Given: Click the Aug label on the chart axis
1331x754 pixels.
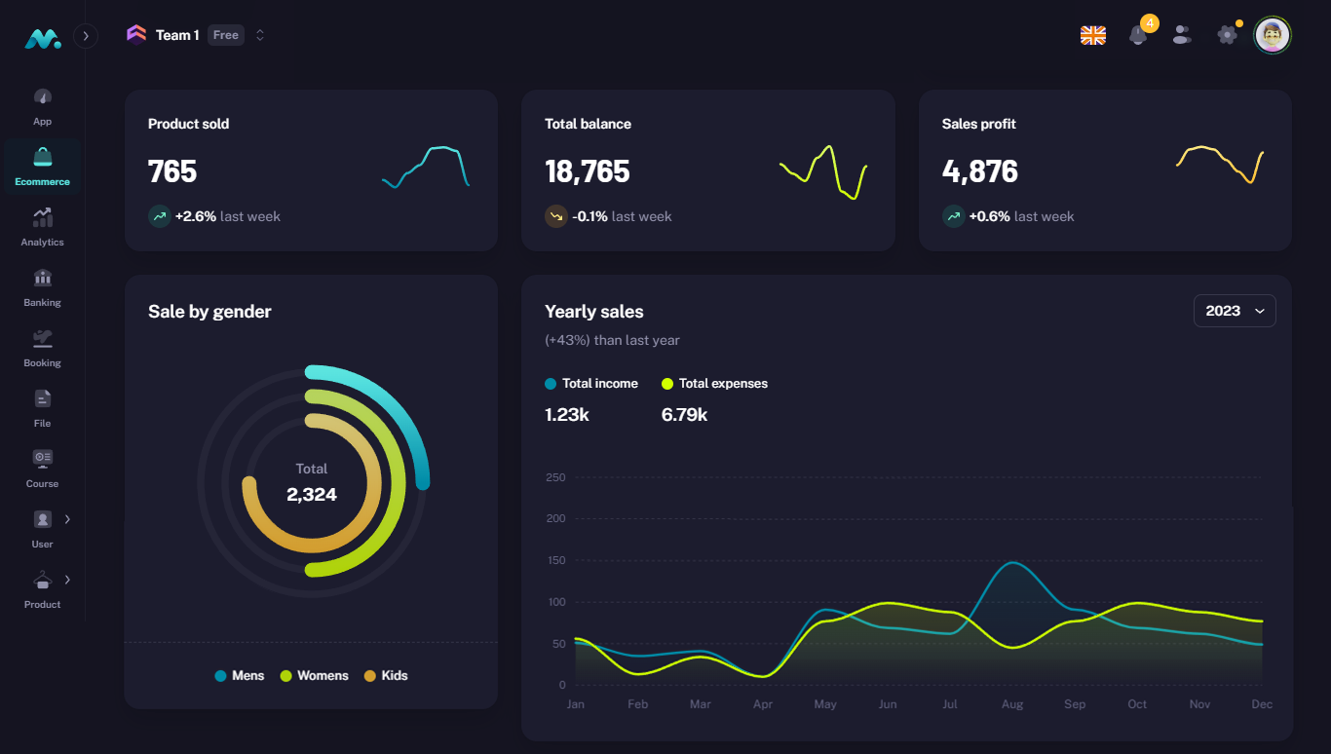Looking at the screenshot, I should tap(1012, 704).
